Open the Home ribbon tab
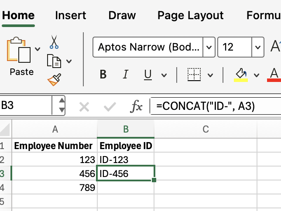The height and width of the screenshot is (211, 281). 18,15
